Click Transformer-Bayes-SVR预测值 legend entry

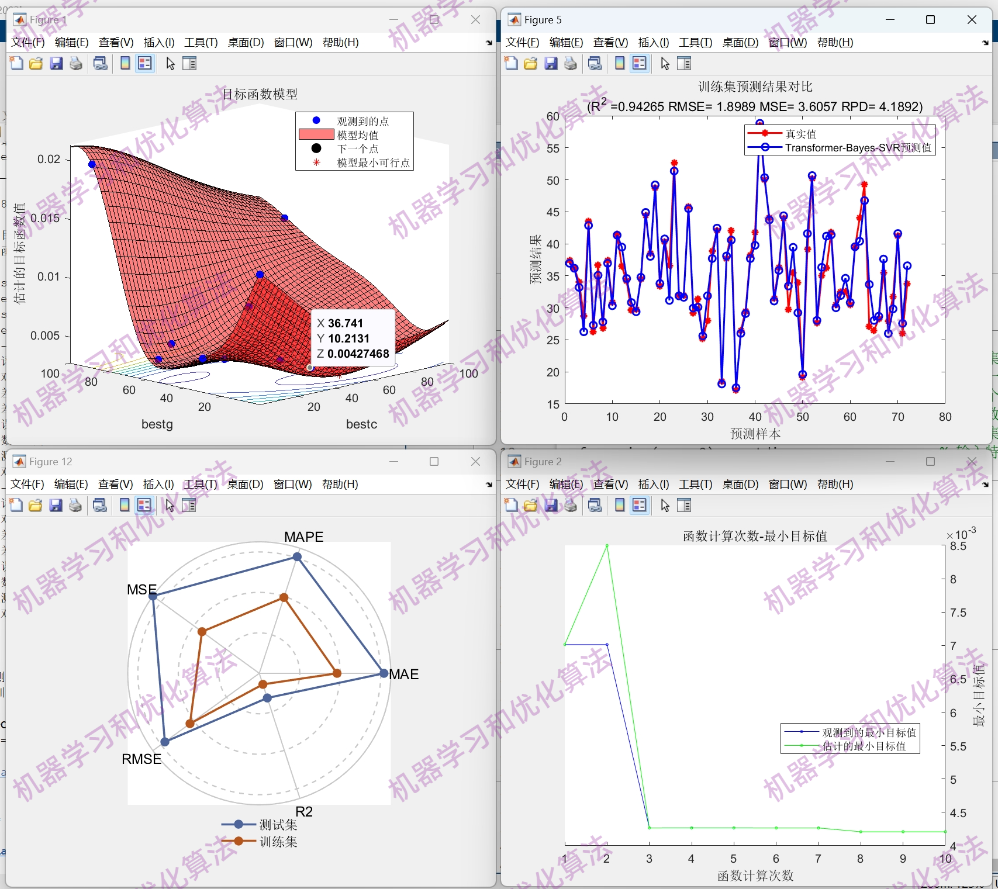[x=840, y=148]
